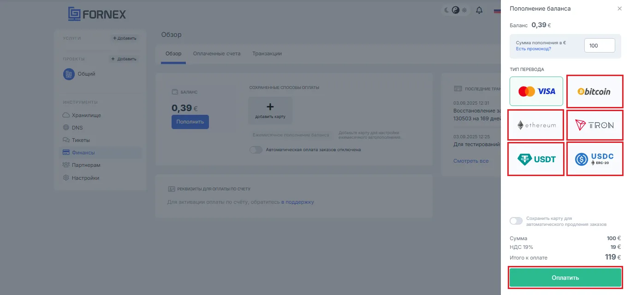Click Ежемесячное пополнение баланса button
This screenshot has width=630, height=295.
[291, 135]
